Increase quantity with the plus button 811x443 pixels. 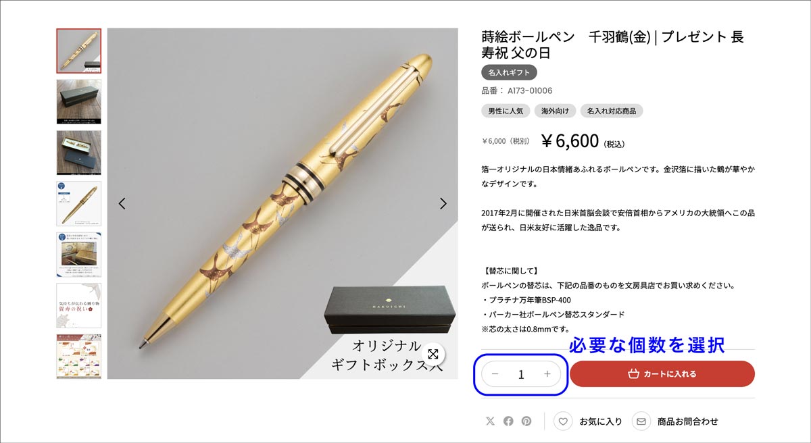(x=547, y=374)
